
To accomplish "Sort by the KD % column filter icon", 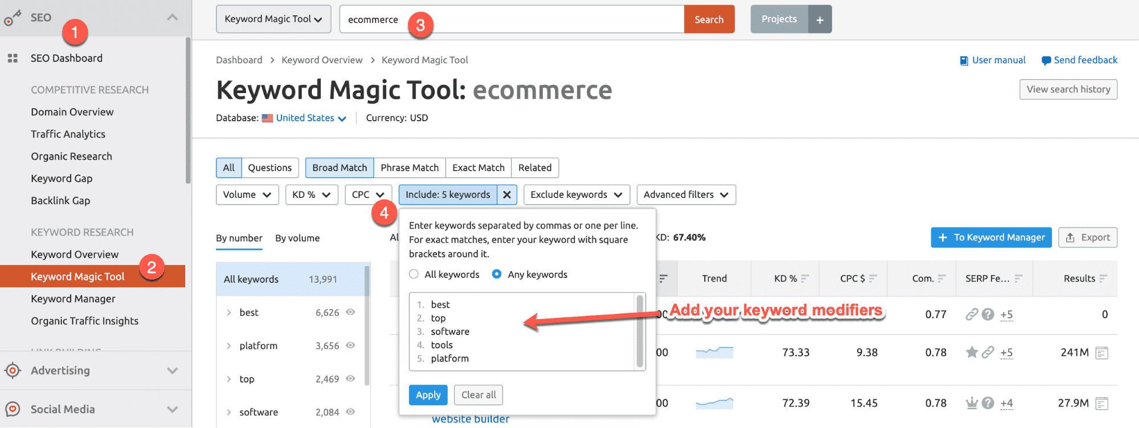I will click(x=805, y=279).
